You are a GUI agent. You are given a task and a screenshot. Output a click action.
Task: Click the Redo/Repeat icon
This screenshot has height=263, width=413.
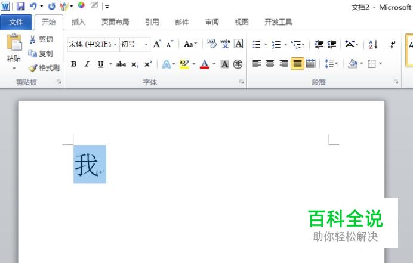click(x=51, y=6)
